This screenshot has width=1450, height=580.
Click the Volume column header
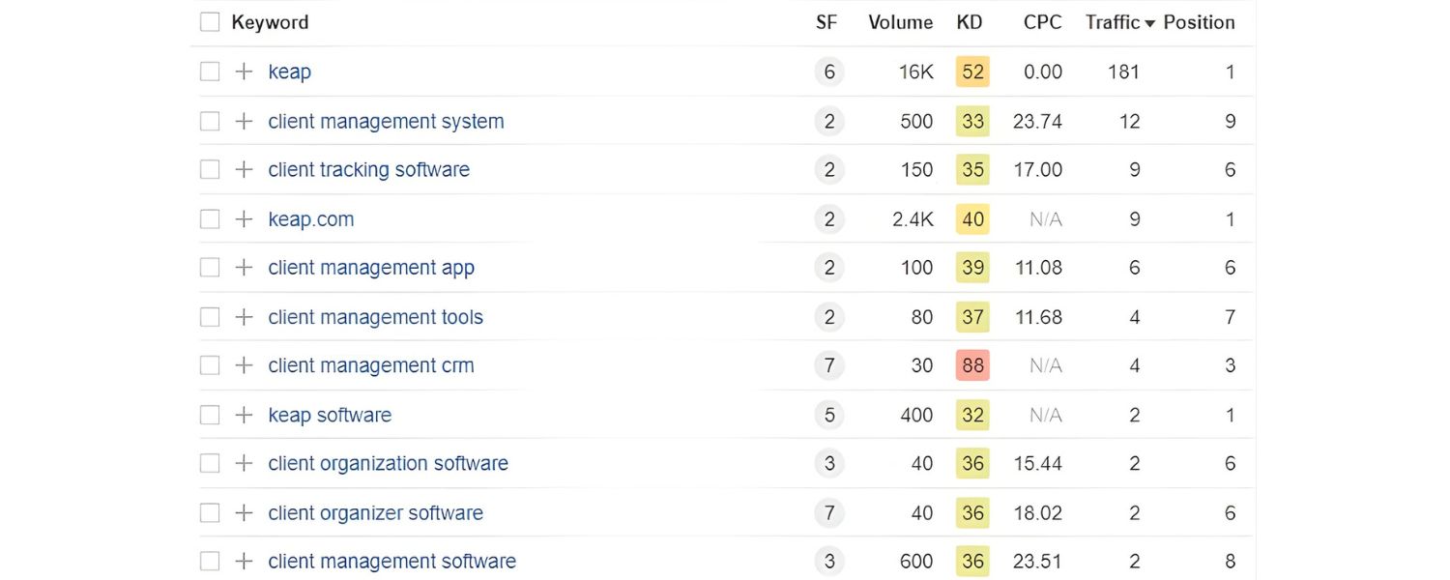point(900,22)
